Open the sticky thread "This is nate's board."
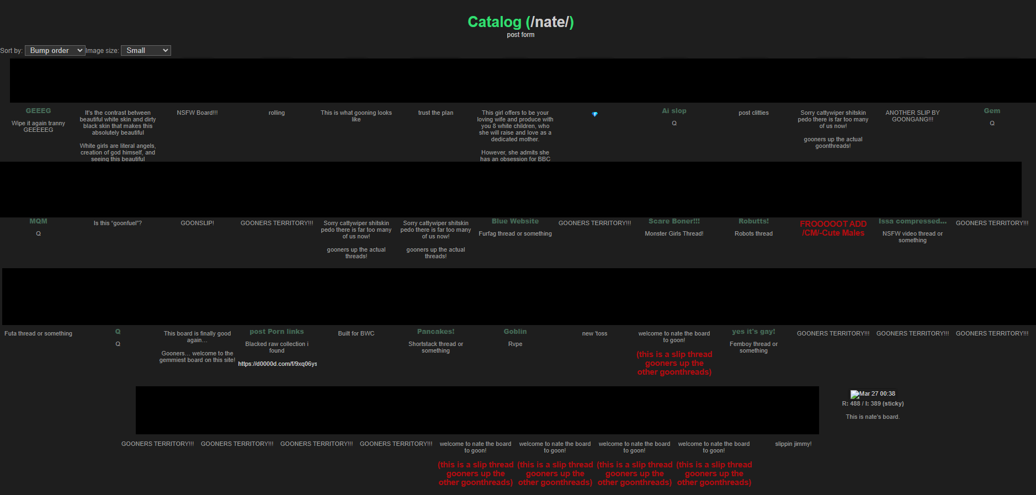 coord(872,417)
